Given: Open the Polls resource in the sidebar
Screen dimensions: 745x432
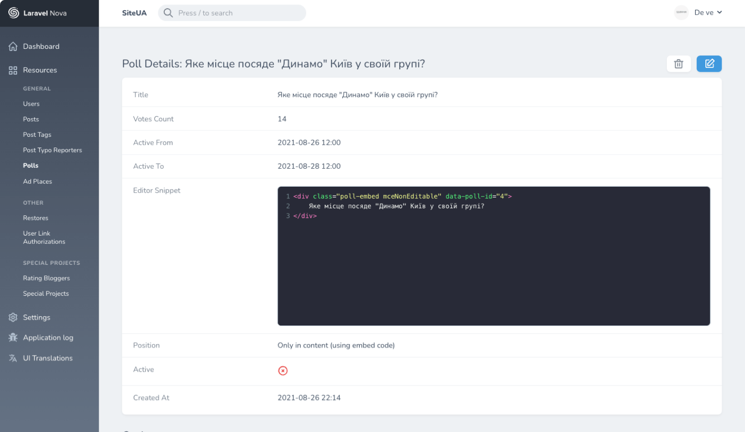Looking at the screenshot, I should (30, 165).
